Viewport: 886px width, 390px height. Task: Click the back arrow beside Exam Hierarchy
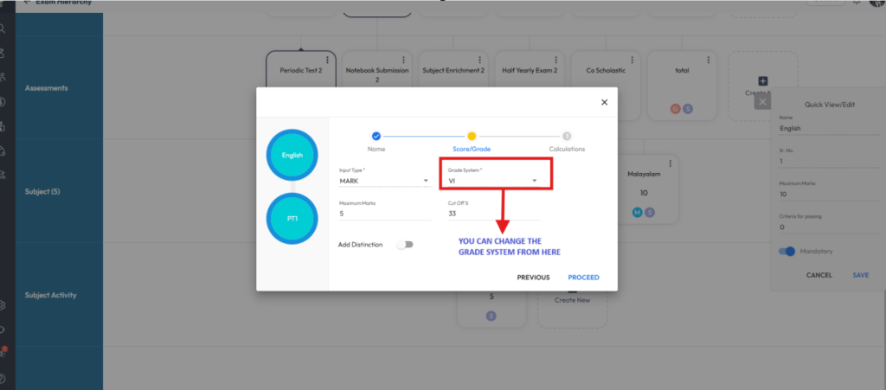pos(27,3)
